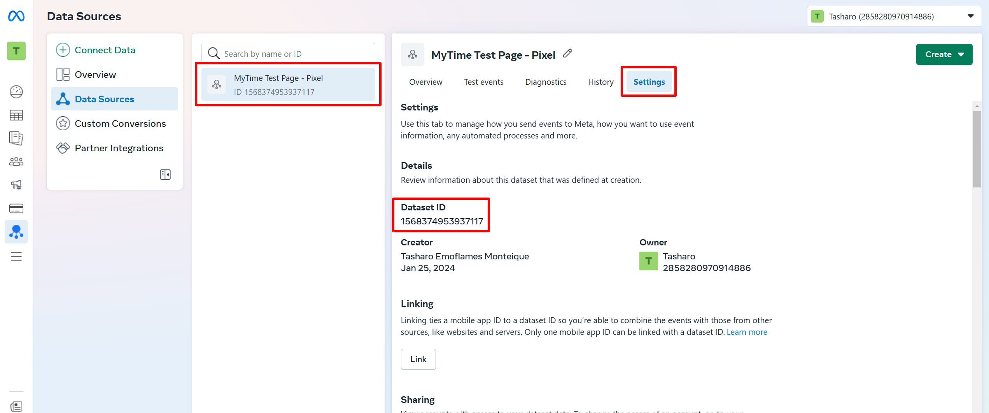This screenshot has height=413, width=989.
Task: Click the dataset icon beside MyTime Test Page title
Action: [413, 54]
